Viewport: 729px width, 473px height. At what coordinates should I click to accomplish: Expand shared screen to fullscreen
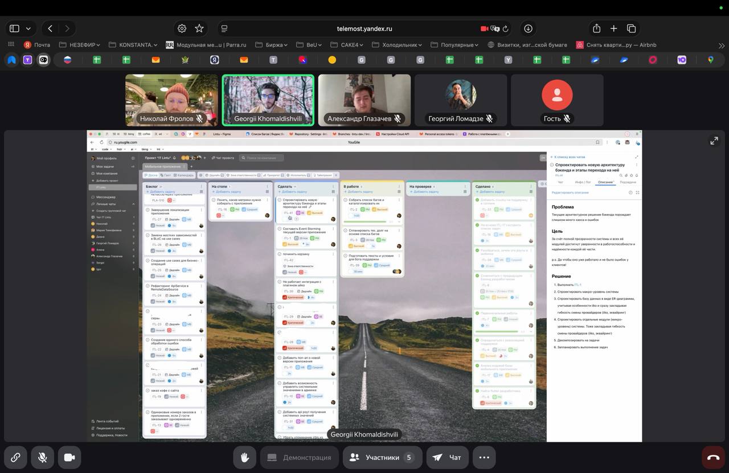(x=714, y=141)
